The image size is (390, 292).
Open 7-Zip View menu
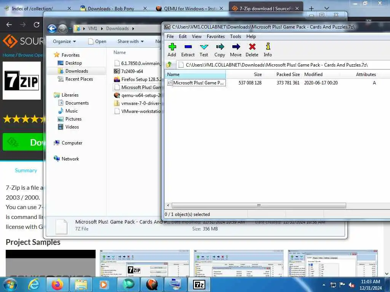tap(197, 36)
